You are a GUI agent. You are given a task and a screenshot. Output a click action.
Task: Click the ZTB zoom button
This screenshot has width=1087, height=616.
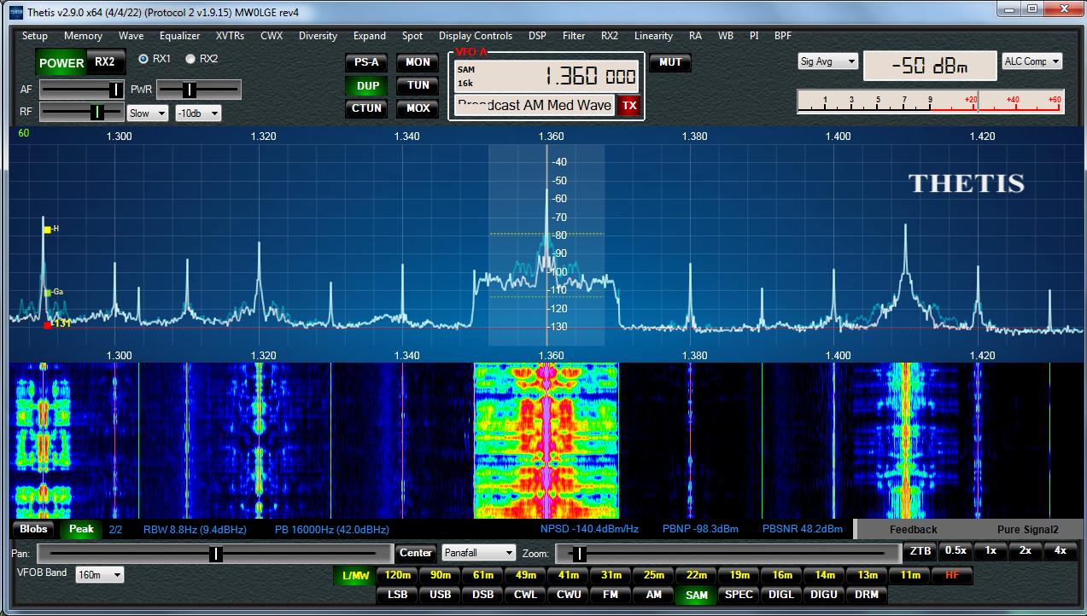(920, 551)
